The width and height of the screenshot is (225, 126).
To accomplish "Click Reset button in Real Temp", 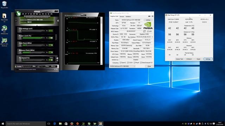I will pyautogui.click(x=198, y=59).
